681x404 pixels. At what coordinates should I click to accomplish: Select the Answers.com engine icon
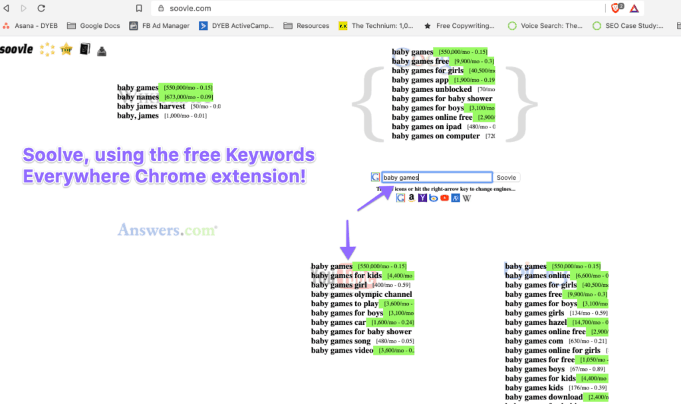(455, 198)
